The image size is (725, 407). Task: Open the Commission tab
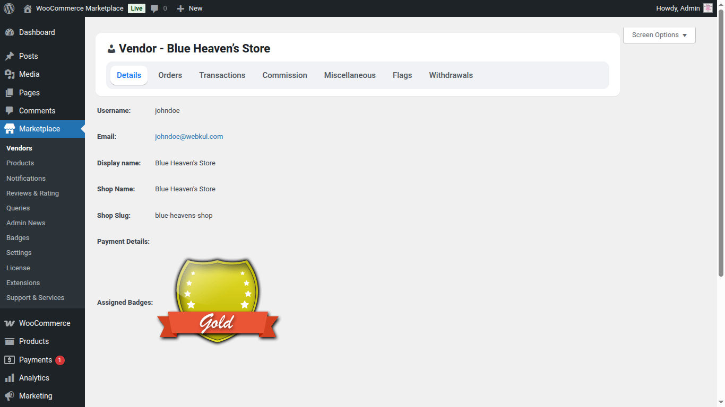pos(284,75)
